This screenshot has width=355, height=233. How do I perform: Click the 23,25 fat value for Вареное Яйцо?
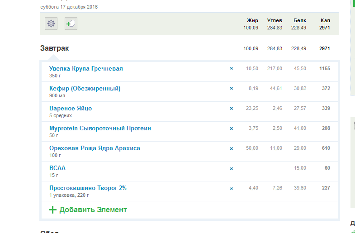point(252,109)
